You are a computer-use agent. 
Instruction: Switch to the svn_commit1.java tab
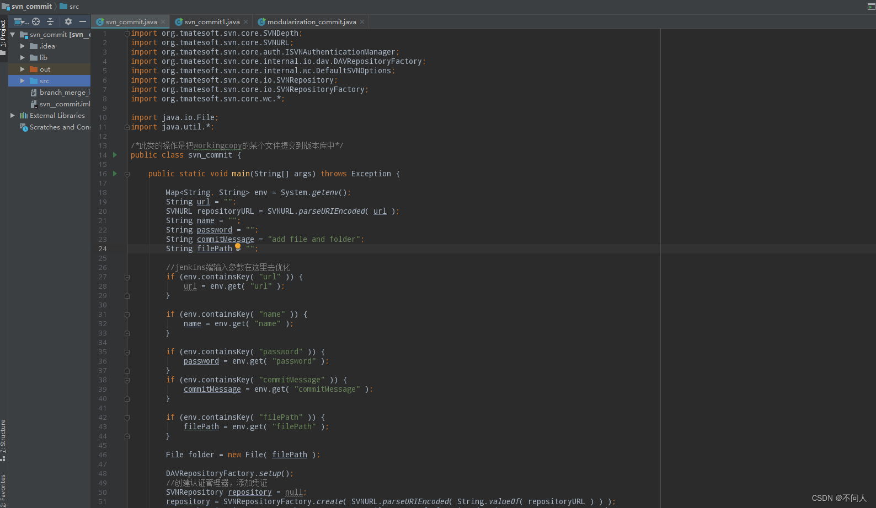[212, 22]
